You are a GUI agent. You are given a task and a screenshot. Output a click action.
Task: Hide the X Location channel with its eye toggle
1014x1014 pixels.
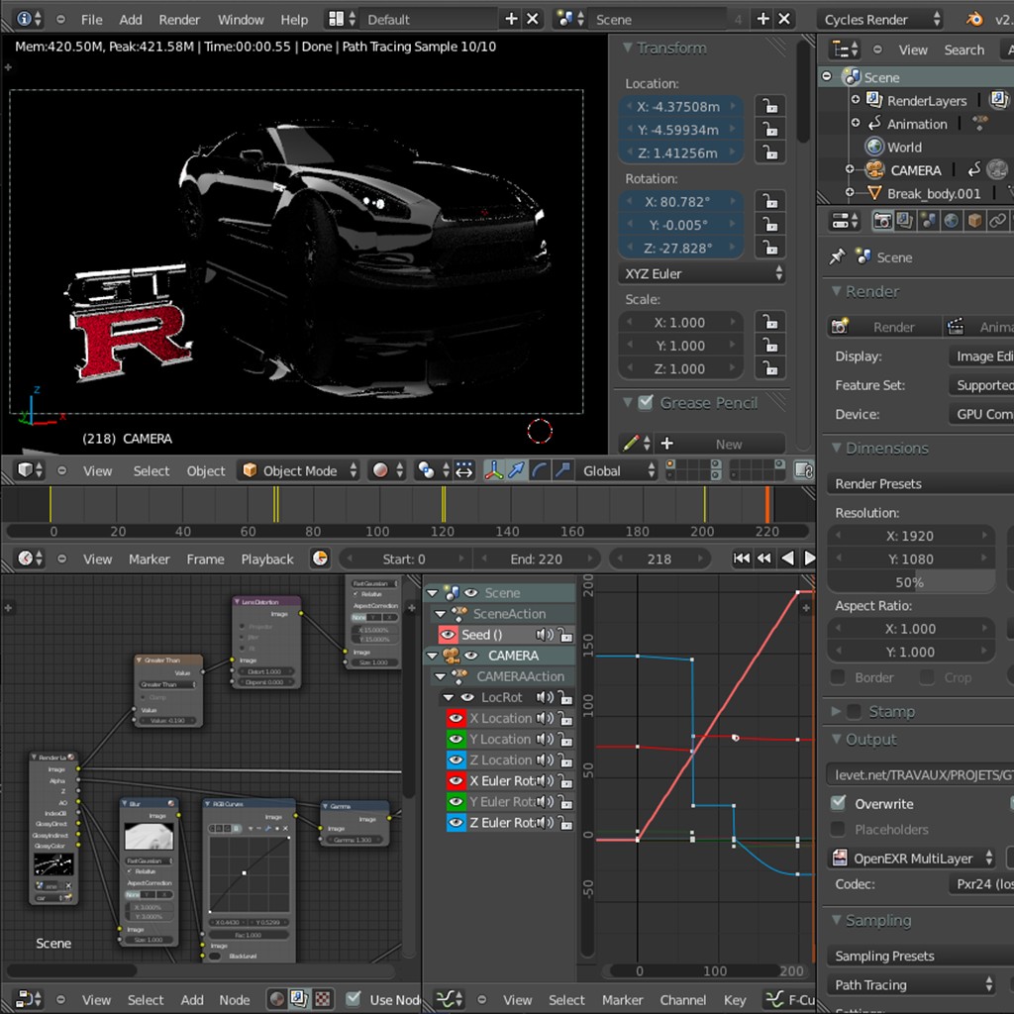click(x=456, y=718)
